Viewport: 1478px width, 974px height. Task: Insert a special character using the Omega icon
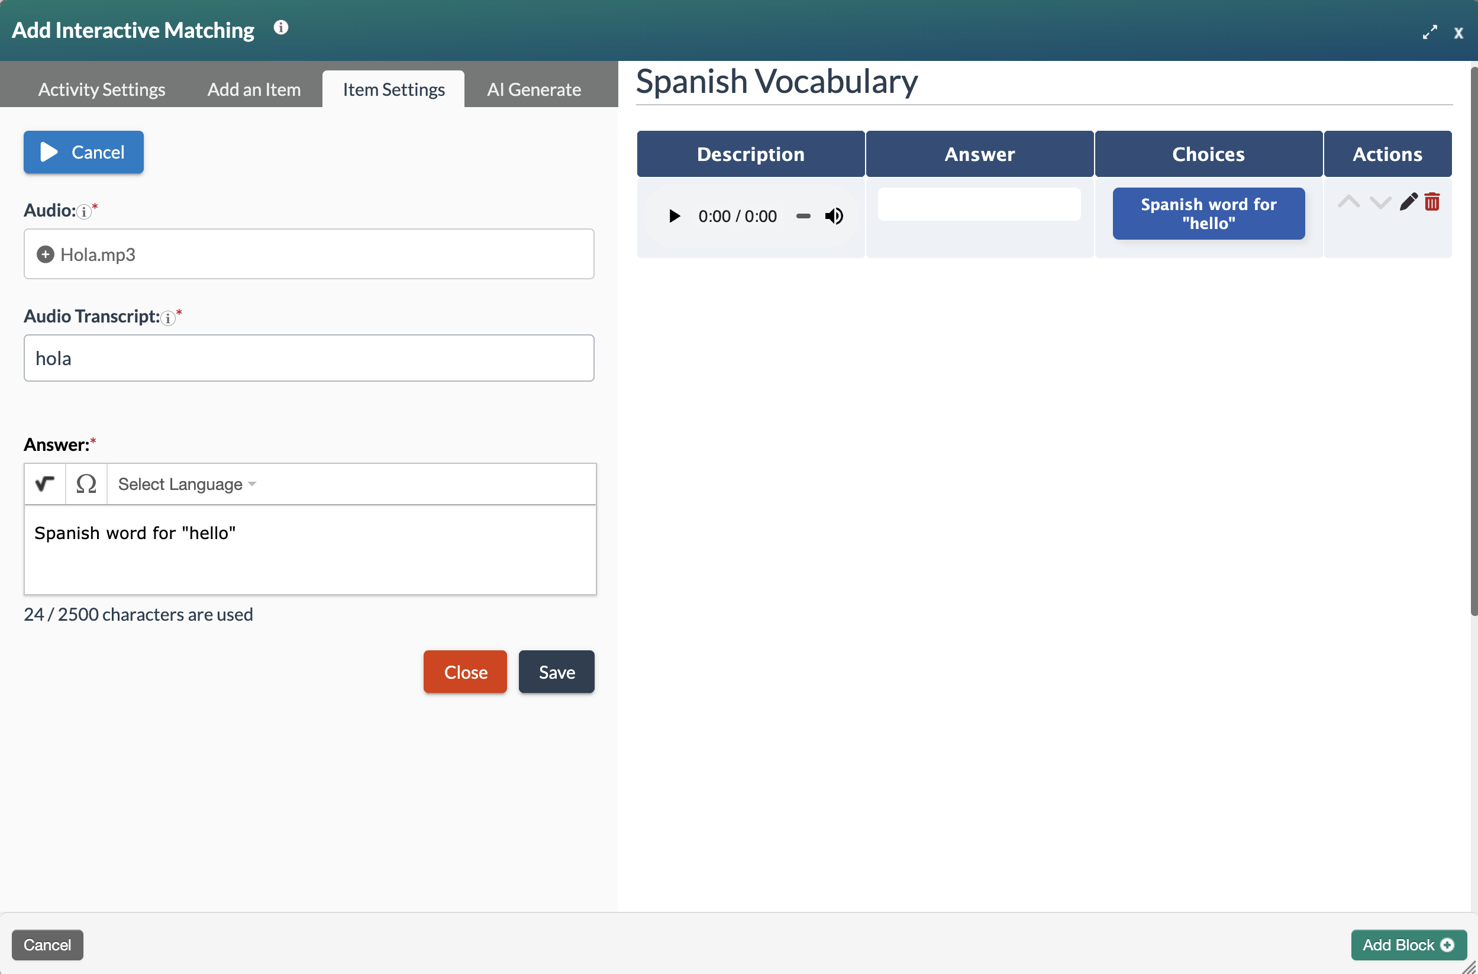tap(86, 484)
